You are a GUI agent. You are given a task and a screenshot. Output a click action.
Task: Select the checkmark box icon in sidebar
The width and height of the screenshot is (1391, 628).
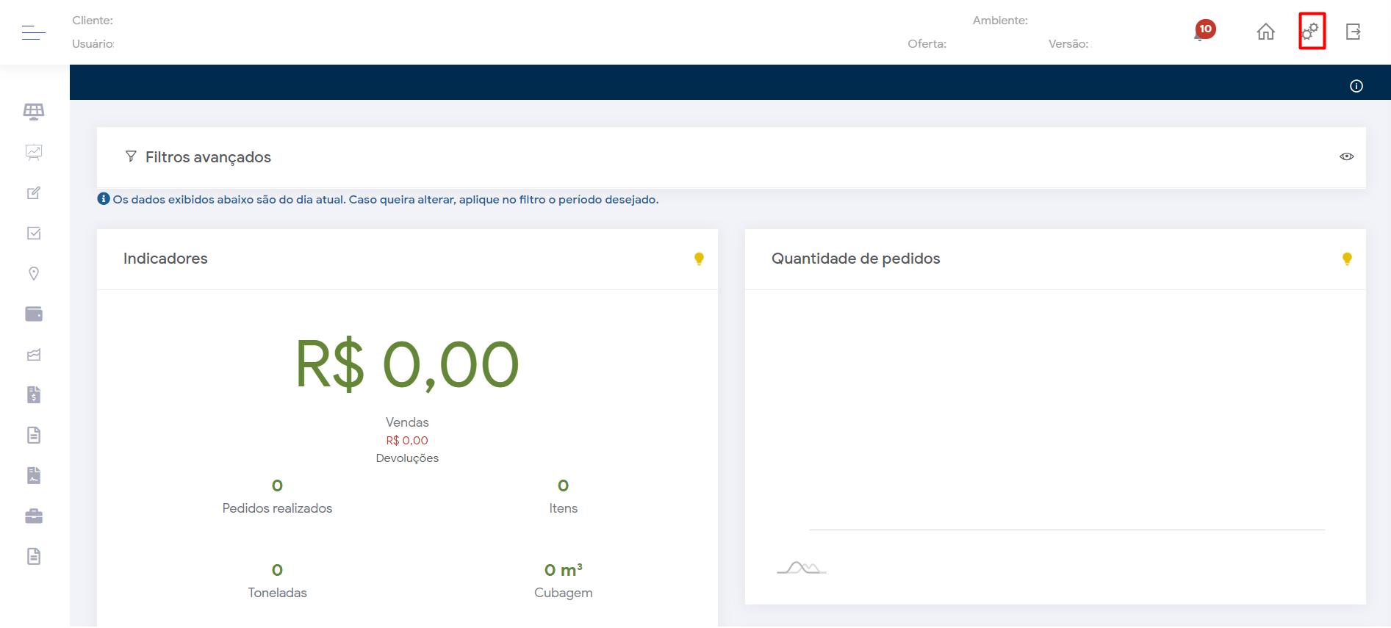[x=34, y=233]
